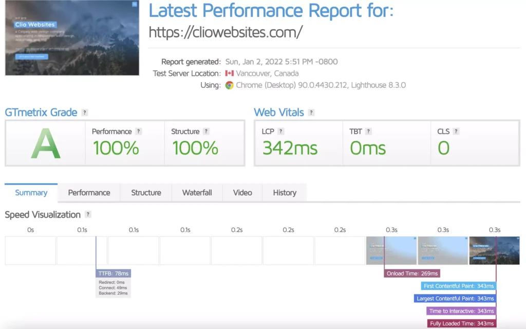Go to the Video tab
This screenshot has height=329, width=526.
click(242, 193)
